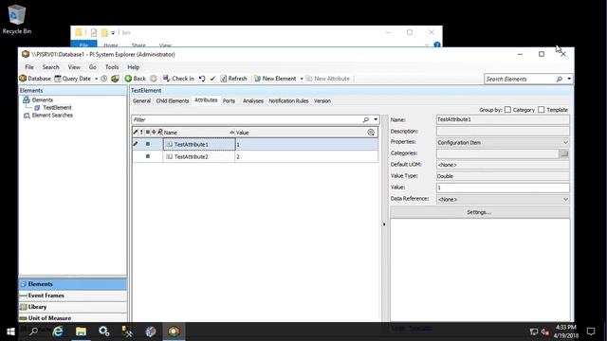Open the Unit of Measure navigation section
The height and width of the screenshot is (341, 607).
click(73, 318)
